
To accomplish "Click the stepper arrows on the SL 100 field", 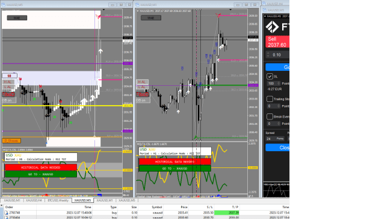I will click(x=279, y=83).
